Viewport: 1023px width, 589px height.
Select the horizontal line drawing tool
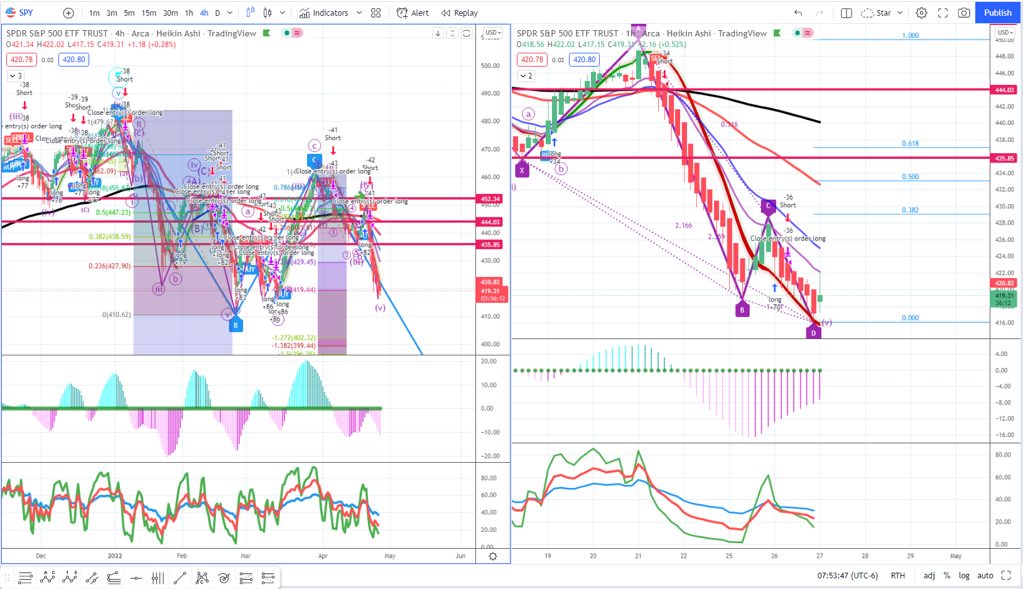(x=136, y=578)
